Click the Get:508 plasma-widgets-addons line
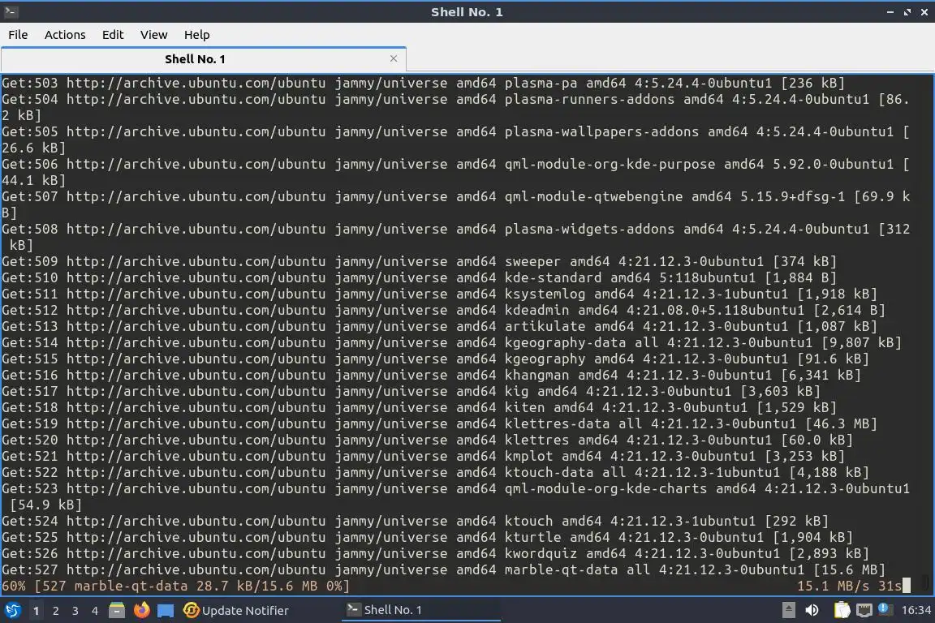This screenshot has height=623, width=935. point(455,237)
